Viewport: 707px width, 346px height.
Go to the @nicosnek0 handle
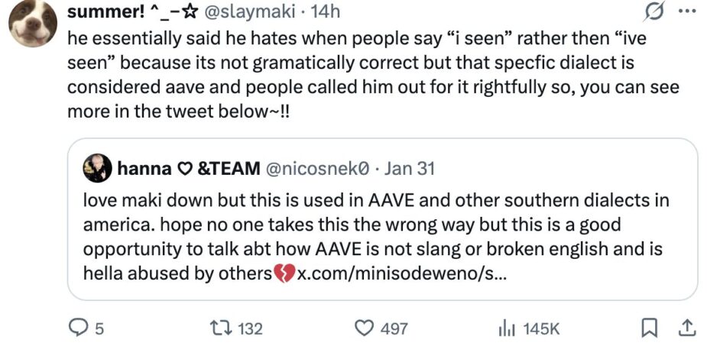tap(319, 168)
